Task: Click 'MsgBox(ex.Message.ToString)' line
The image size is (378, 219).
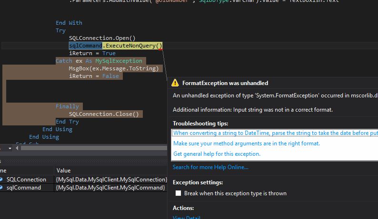Action: (114, 68)
